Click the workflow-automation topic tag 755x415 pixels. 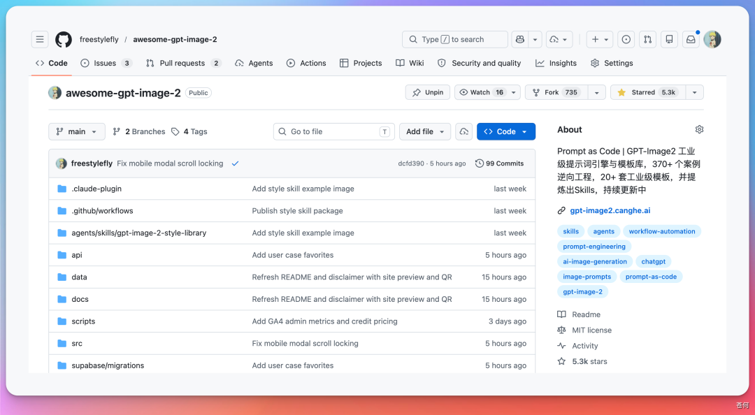point(662,231)
